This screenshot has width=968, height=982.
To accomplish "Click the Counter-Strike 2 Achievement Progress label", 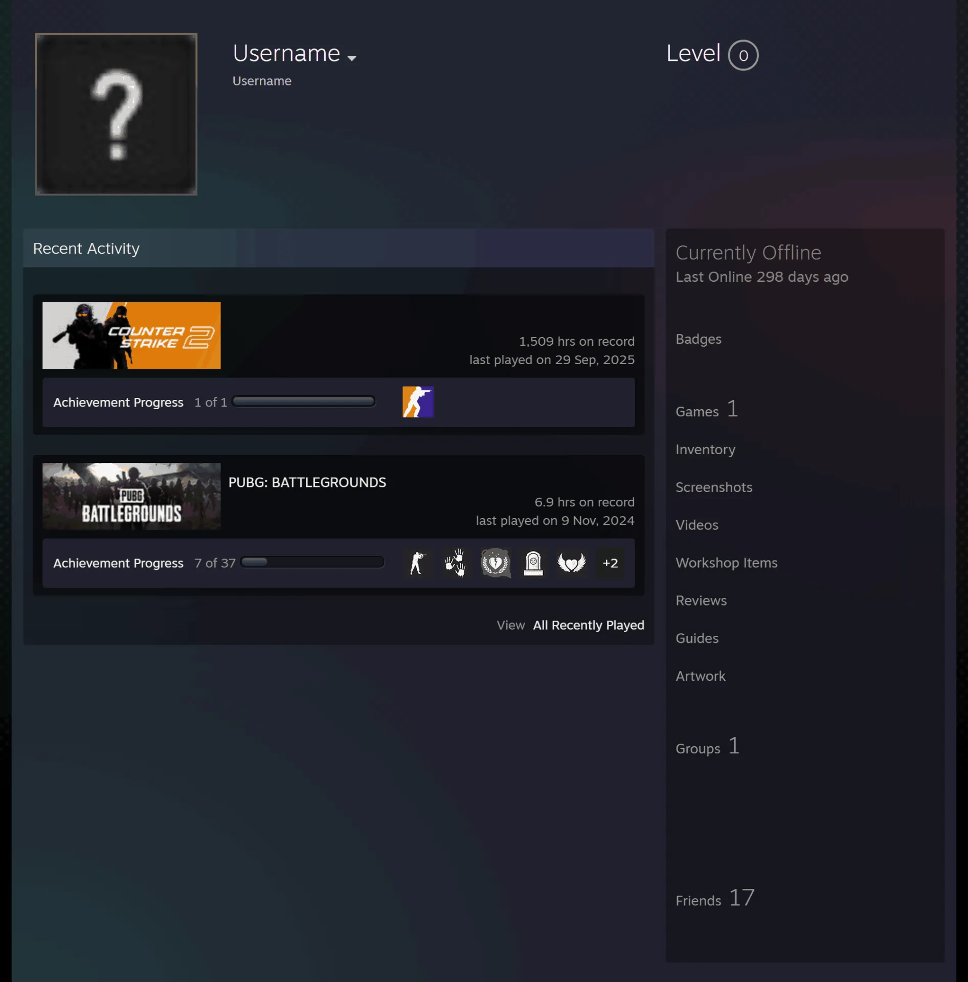I will (118, 403).
